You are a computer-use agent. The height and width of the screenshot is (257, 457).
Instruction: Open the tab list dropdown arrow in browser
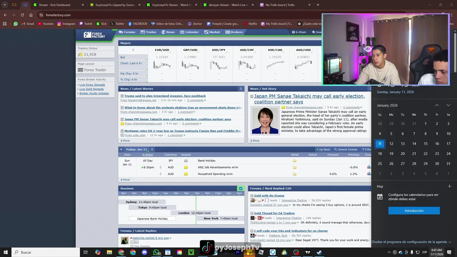[x=5, y=5]
